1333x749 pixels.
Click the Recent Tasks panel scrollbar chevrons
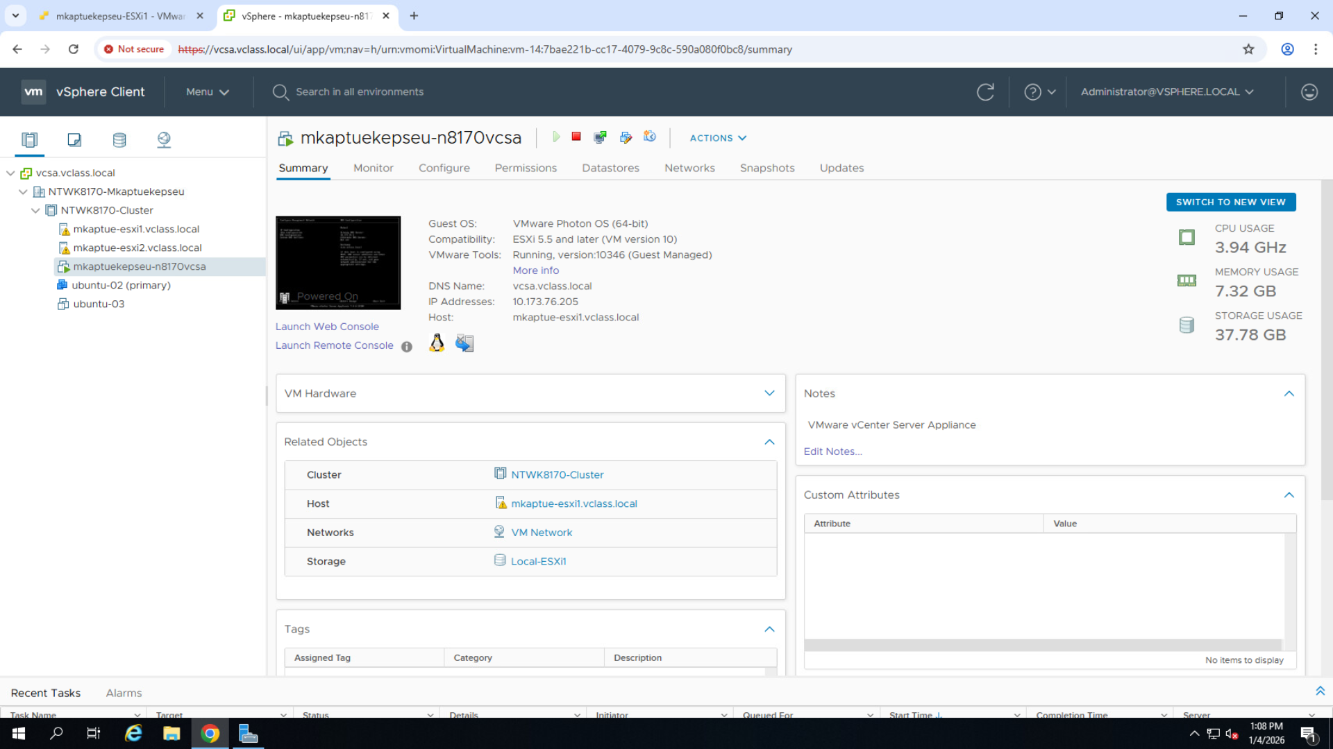click(x=1319, y=691)
